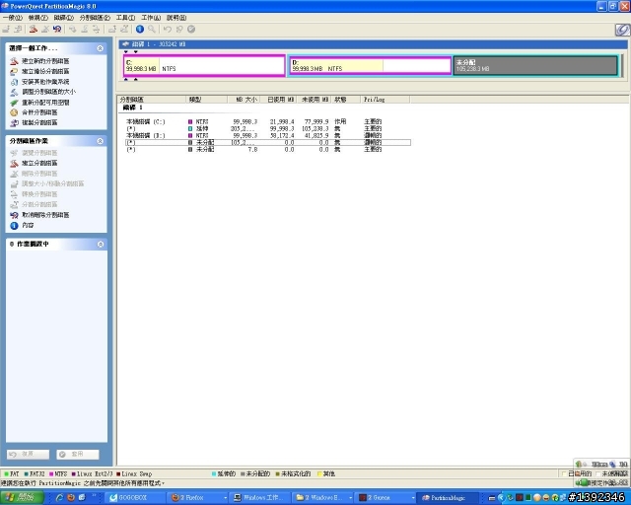Click the create partition toolbar icon

34,29
